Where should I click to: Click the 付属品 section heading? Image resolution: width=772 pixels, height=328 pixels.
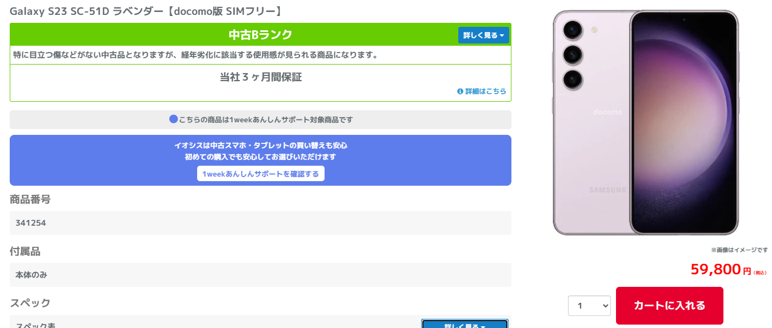tap(25, 251)
